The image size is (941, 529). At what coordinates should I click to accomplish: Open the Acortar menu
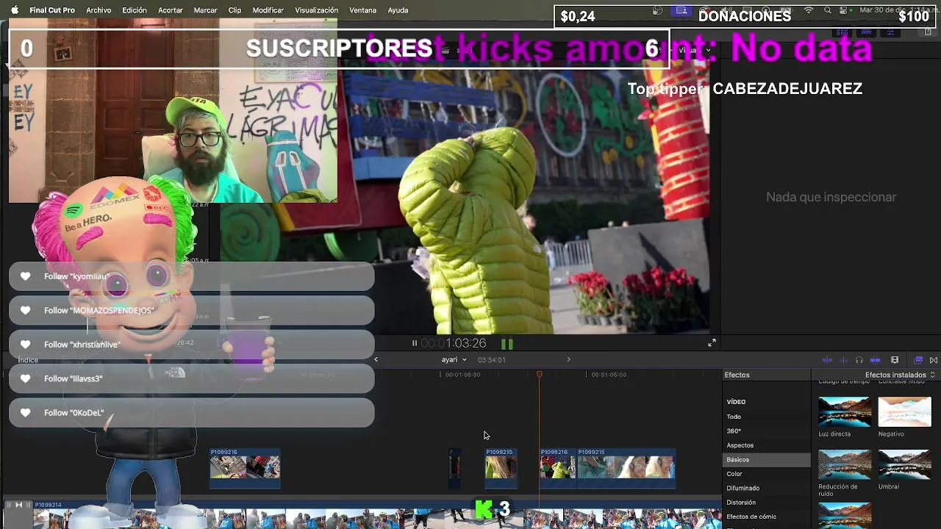click(171, 10)
